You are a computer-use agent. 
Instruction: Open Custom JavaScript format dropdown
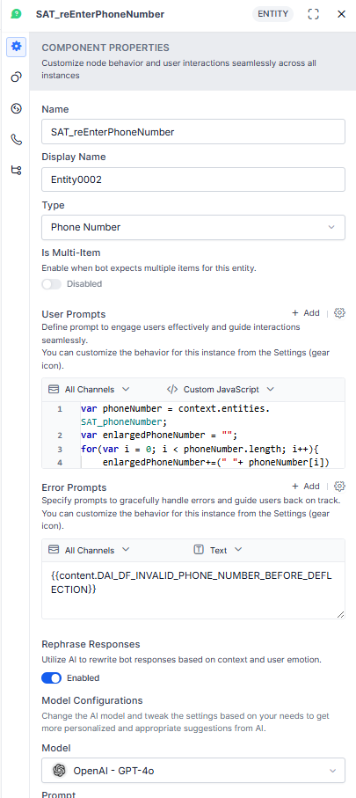(x=221, y=390)
